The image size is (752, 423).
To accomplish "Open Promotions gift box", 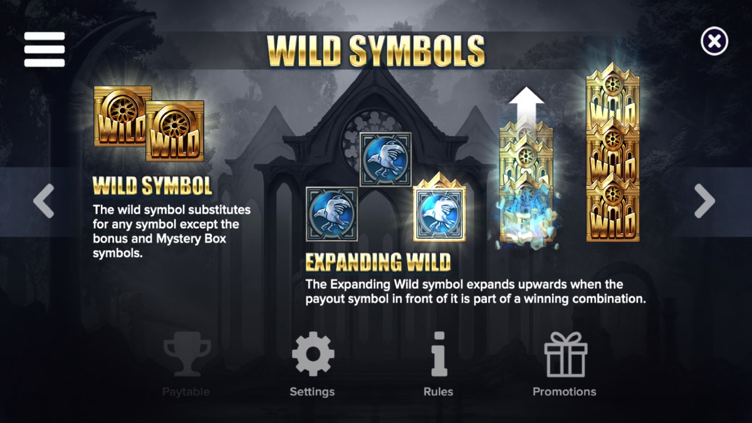I will pos(565,354).
